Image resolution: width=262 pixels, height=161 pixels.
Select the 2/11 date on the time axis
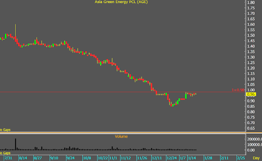225,158
